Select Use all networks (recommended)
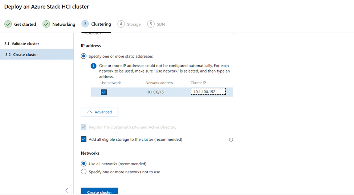The image size is (354, 195). tap(84, 163)
